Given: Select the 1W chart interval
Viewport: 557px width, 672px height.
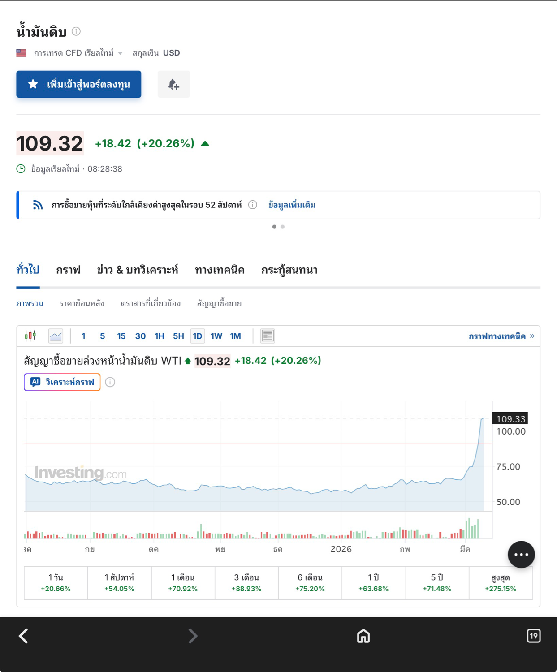Looking at the screenshot, I should pyautogui.click(x=216, y=336).
